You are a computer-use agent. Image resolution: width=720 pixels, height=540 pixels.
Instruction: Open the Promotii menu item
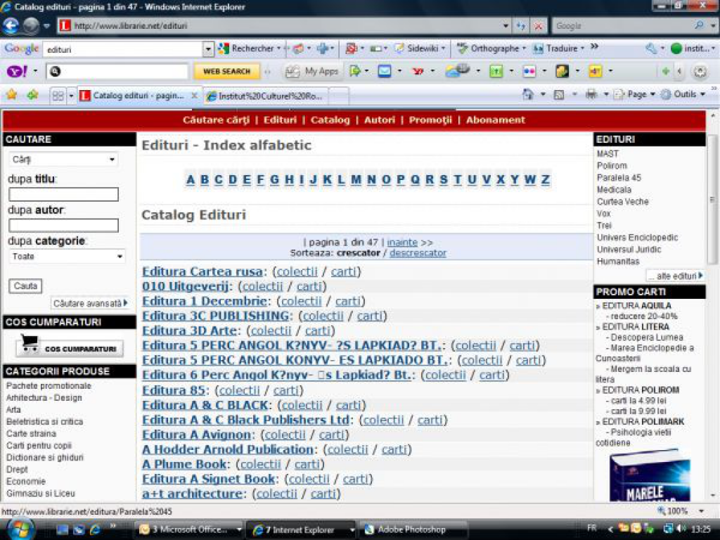pyautogui.click(x=430, y=120)
